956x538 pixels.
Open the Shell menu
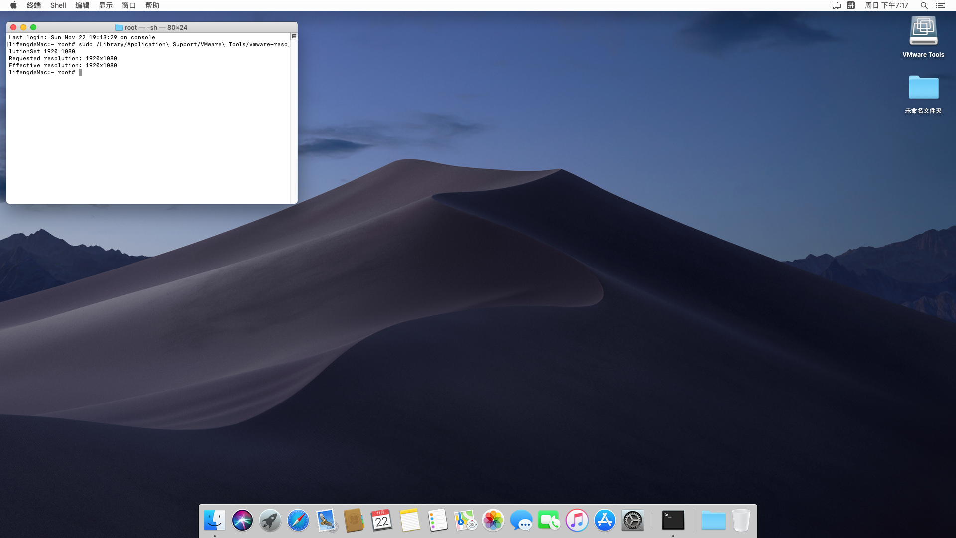58,5
